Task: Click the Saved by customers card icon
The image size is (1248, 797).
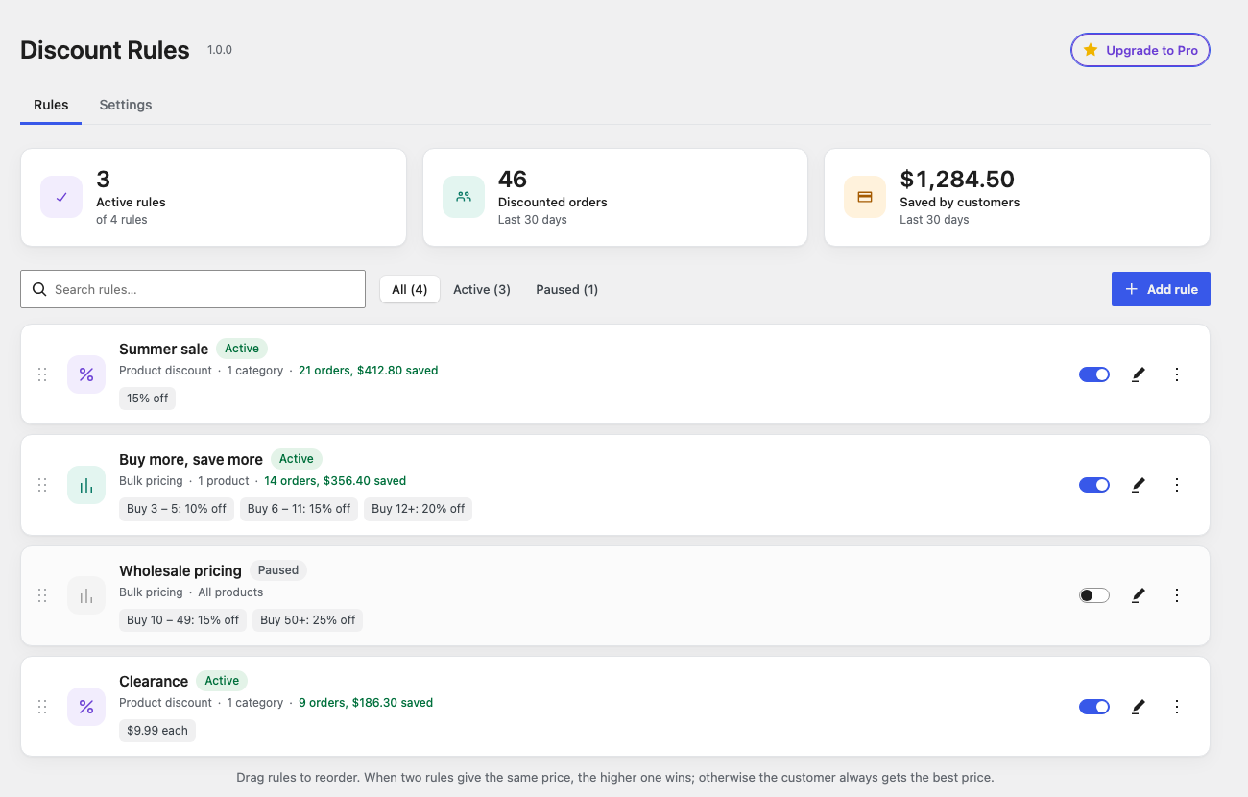Action: tap(865, 197)
